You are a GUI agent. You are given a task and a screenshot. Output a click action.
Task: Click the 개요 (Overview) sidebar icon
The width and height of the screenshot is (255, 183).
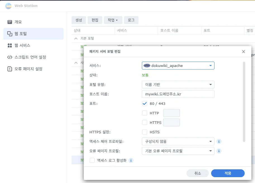tap(10, 22)
